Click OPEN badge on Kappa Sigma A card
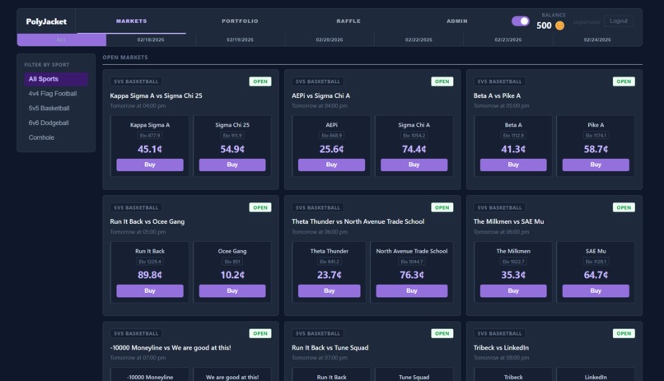The width and height of the screenshot is (664, 381). [x=260, y=81]
